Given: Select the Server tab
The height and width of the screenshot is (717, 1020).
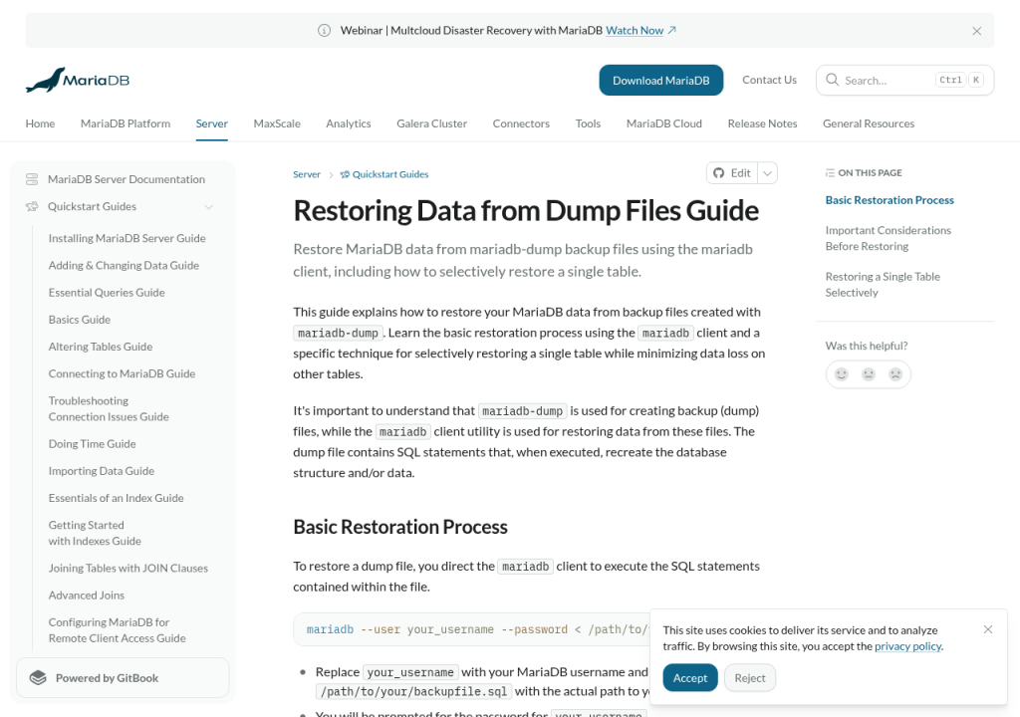Looking at the screenshot, I should (212, 123).
